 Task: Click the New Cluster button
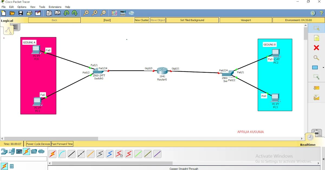coord(142,20)
